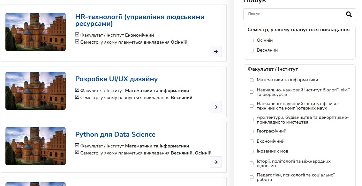
Task: Click 'Весняний, Осінній' semester text in Python card
Action: (x=191, y=153)
